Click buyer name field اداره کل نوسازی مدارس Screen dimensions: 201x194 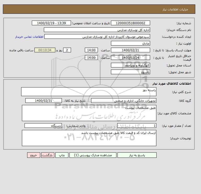tap(97, 30)
